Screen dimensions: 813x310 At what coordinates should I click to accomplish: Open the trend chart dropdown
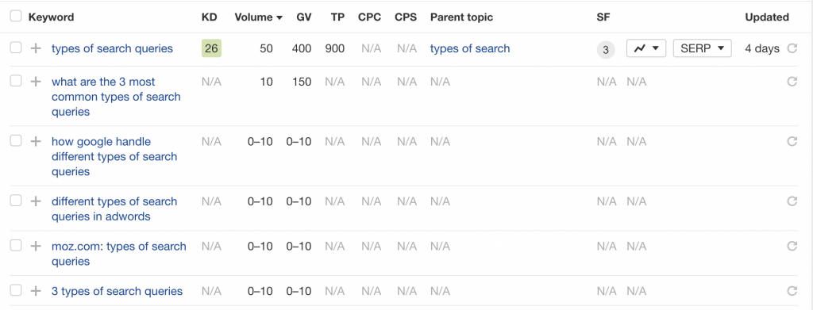(x=646, y=48)
